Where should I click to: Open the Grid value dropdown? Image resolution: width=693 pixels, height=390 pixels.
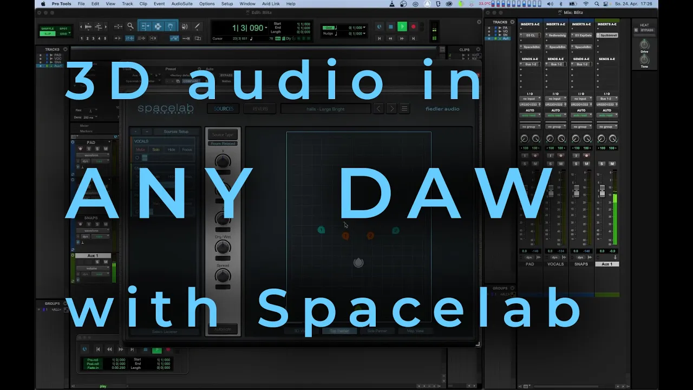[364, 28]
